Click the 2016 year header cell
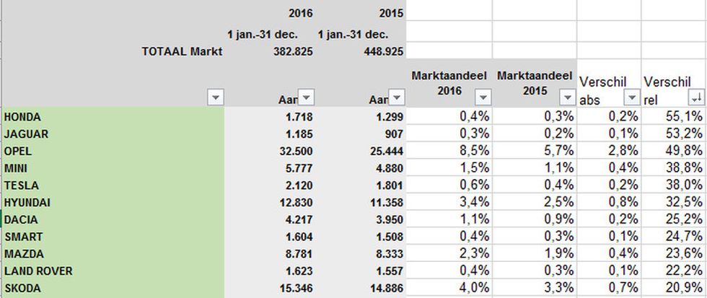 coord(302,12)
